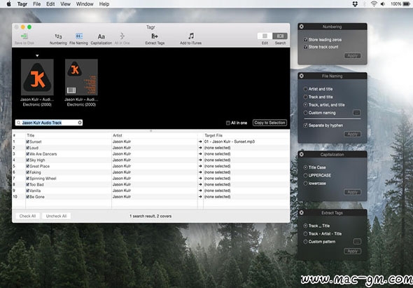Screen dimensions: 413x288
Task: Click Apply in the File Naming panel
Action: click(x=352, y=135)
